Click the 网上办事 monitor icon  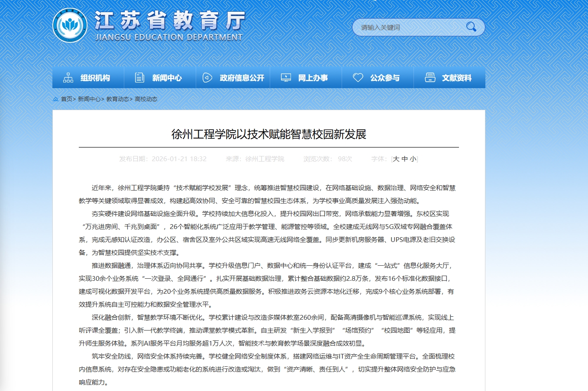tap(286, 78)
